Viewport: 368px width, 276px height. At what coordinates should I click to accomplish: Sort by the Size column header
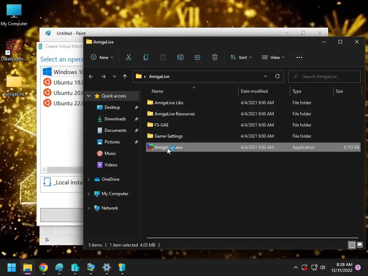[x=339, y=91]
